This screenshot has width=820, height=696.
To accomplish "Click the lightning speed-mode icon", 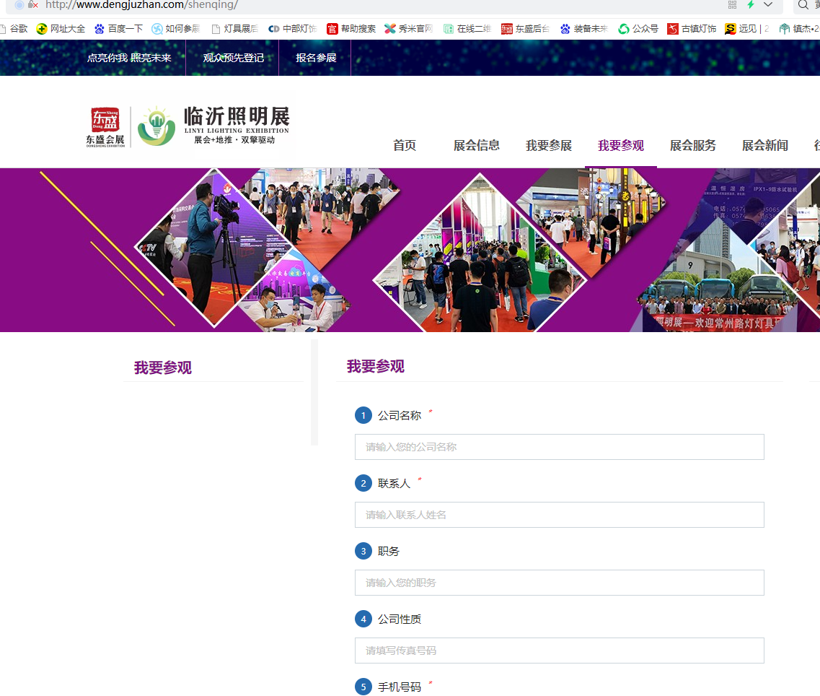I will tap(751, 6).
